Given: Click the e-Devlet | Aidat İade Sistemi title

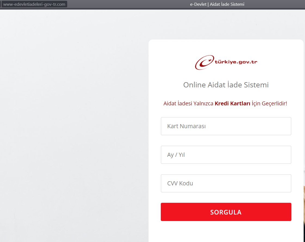Looking at the screenshot, I should click(x=217, y=4).
